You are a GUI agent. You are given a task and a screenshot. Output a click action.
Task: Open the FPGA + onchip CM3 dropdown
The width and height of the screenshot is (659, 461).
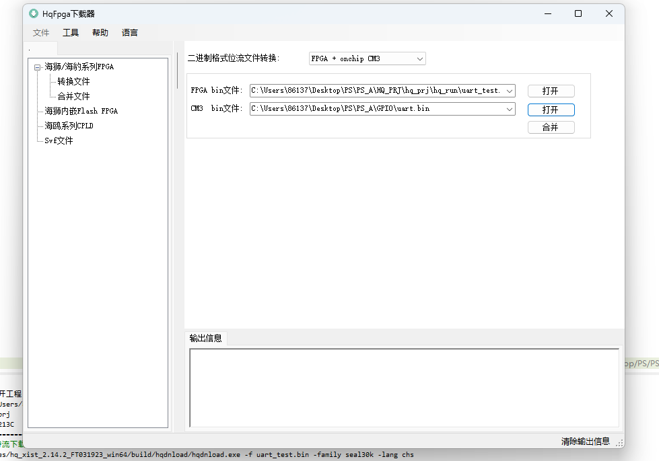click(x=420, y=59)
